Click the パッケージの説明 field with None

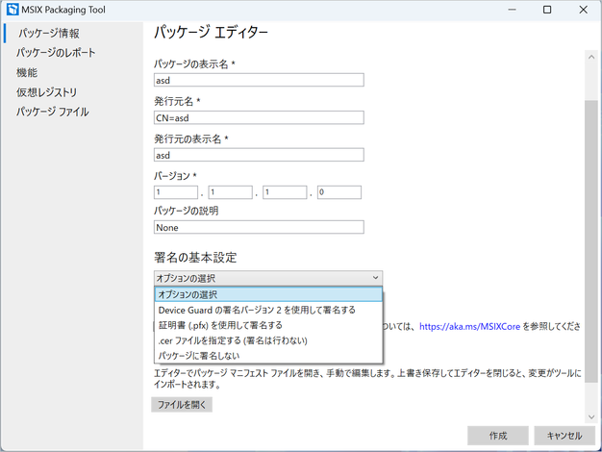pyautogui.click(x=259, y=227)
